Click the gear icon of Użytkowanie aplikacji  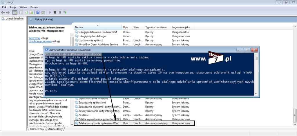coord(76,40)
